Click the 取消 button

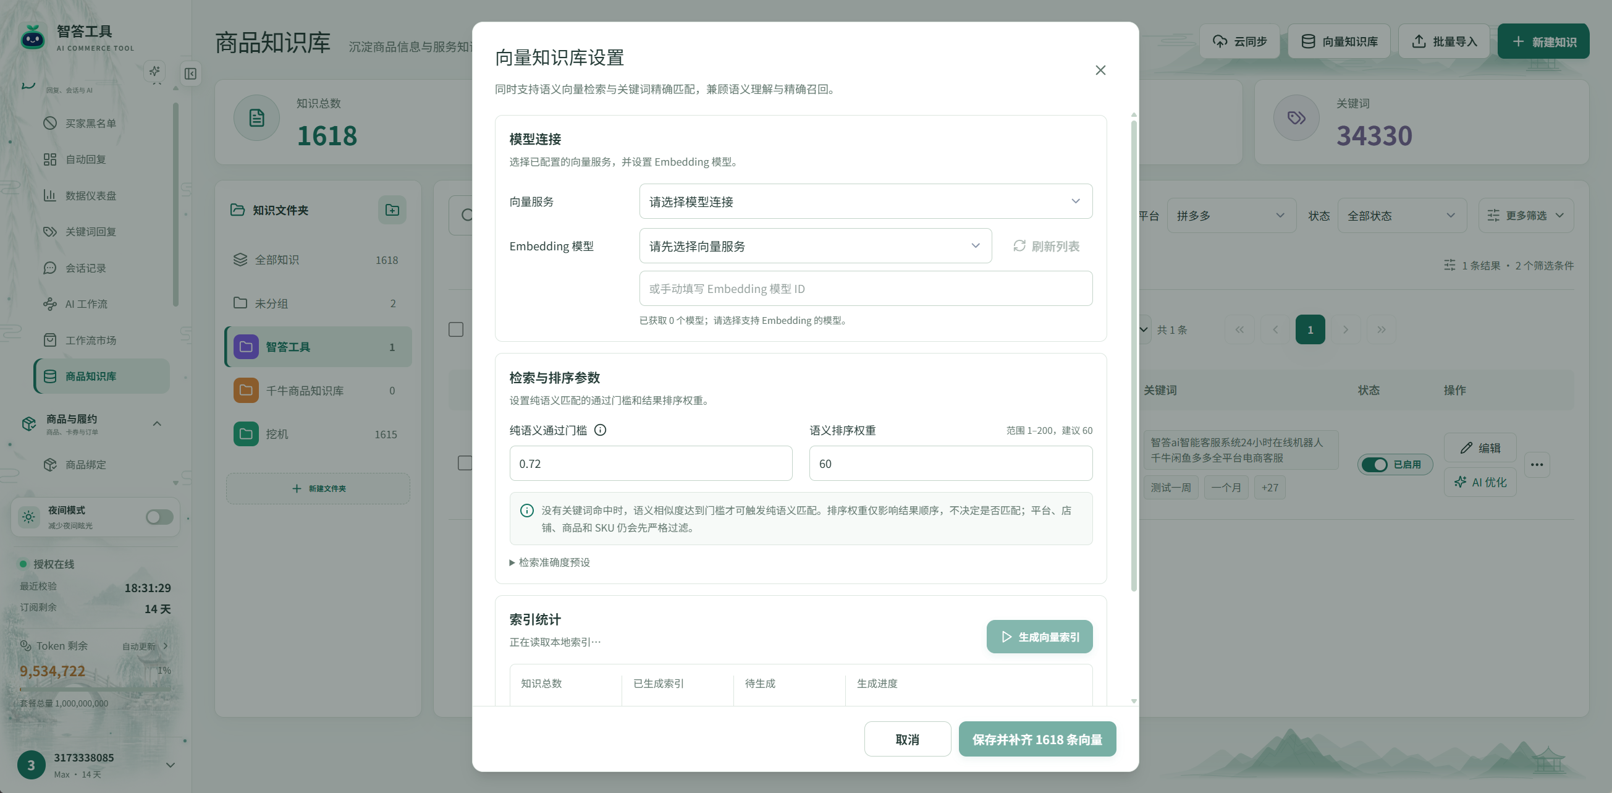click(x=908, y=739)
